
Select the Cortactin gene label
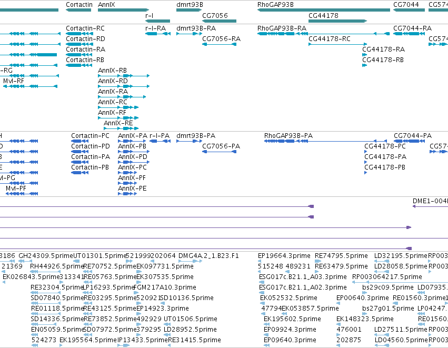pos(79,5)
